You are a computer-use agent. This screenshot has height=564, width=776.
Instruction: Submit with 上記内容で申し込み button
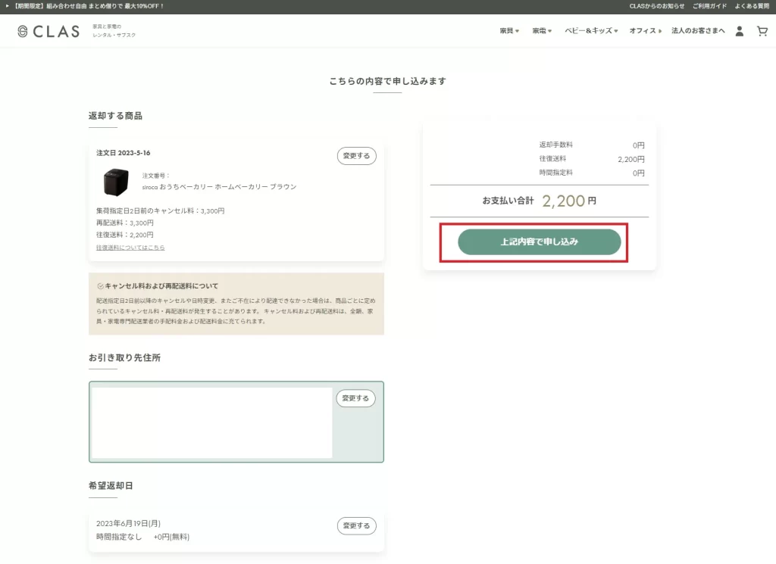539,241
